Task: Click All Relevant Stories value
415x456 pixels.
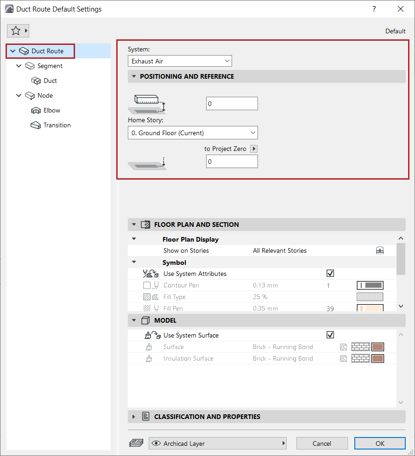Action: pyautogui.click(x=280, y=250)
